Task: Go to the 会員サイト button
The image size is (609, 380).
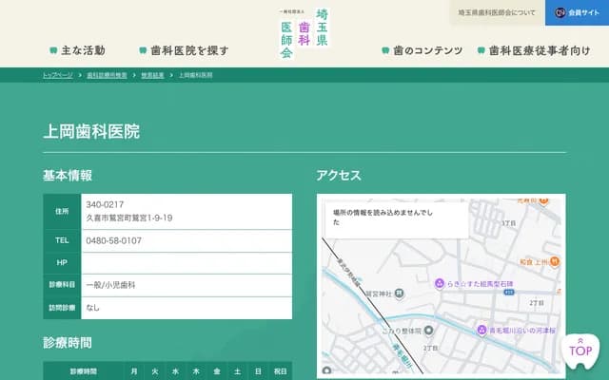Action: click(x=578, y=12)
